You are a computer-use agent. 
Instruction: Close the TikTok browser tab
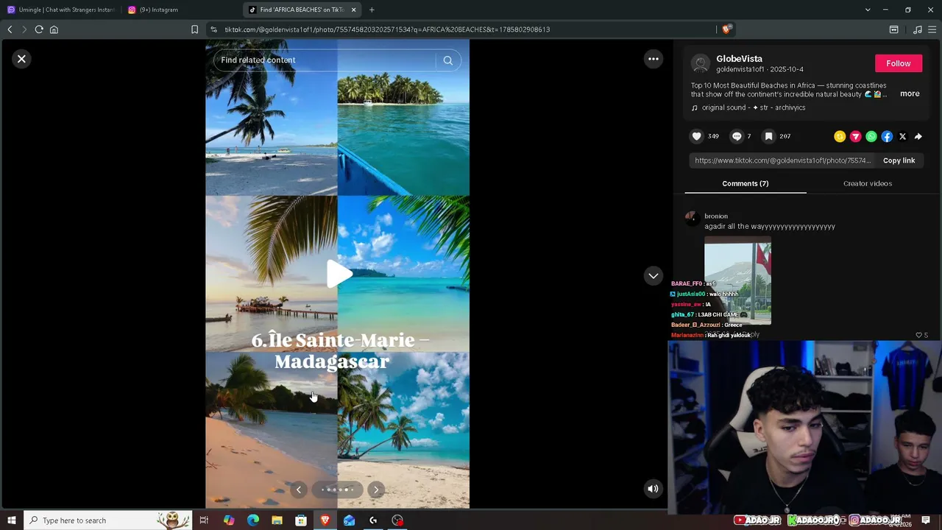[354, 10]
